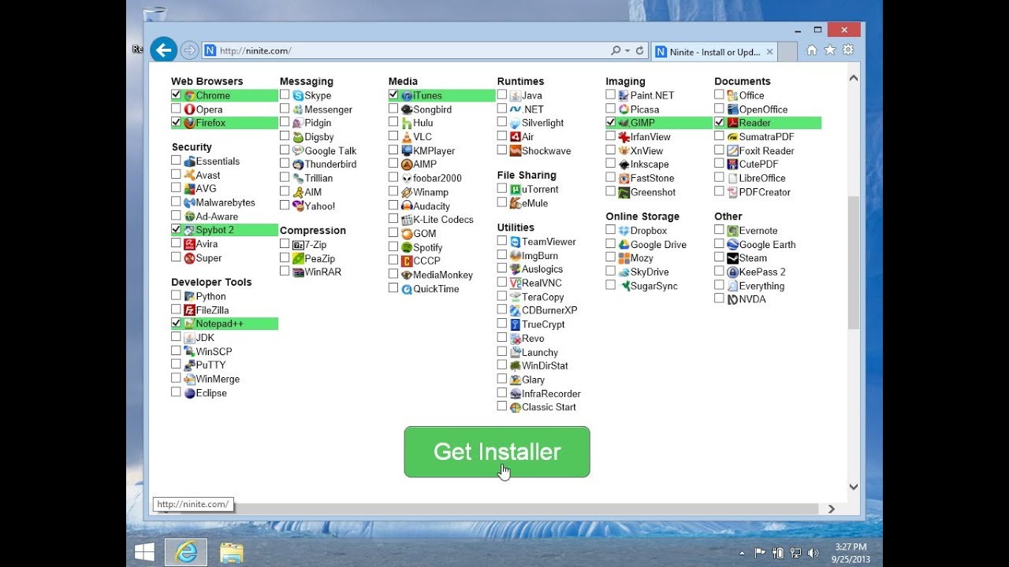Switch to the Ninite browser tab
The image size is (1009, 567).
713,52
